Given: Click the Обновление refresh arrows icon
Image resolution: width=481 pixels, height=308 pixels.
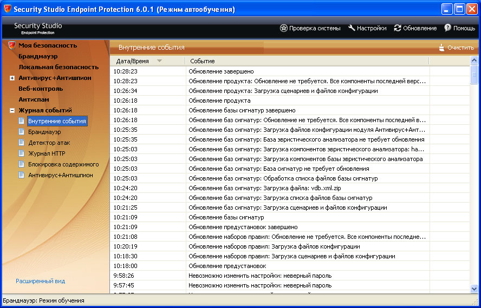Looking at the screenshot, I should pyautogui.click(x=398, y=28).
